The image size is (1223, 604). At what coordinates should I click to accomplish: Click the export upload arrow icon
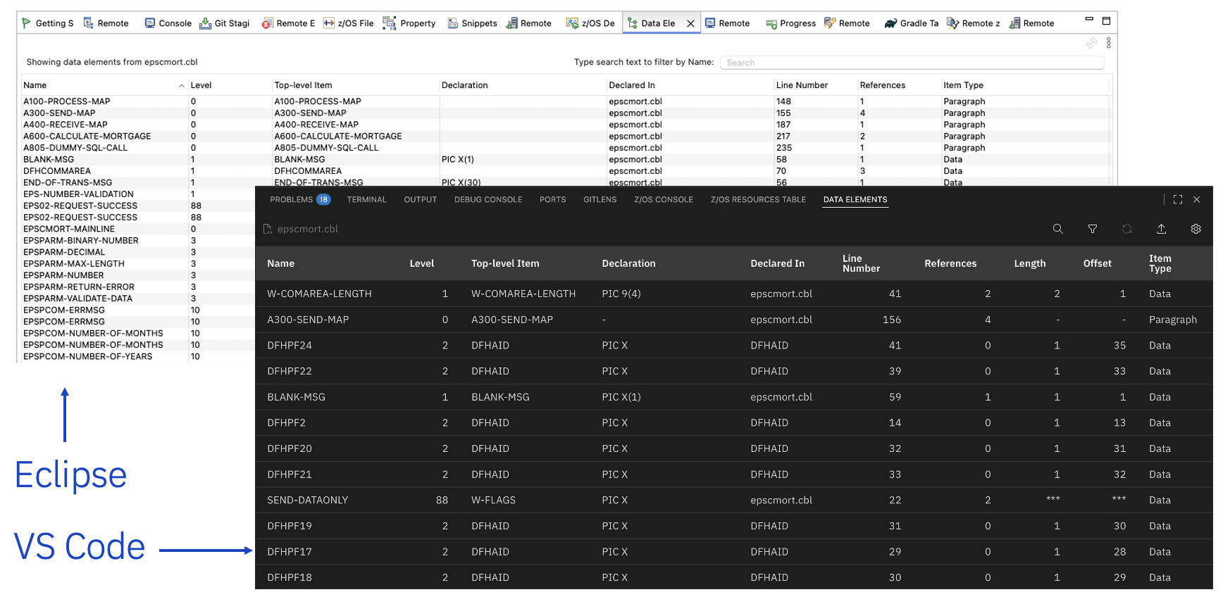[1161, 229]
